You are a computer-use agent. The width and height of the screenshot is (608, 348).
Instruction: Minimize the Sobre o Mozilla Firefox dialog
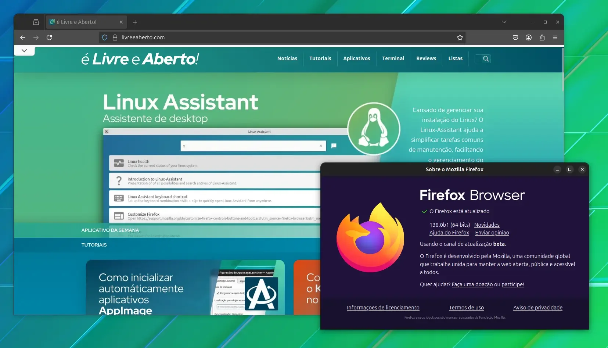click(x=557, y=169)
